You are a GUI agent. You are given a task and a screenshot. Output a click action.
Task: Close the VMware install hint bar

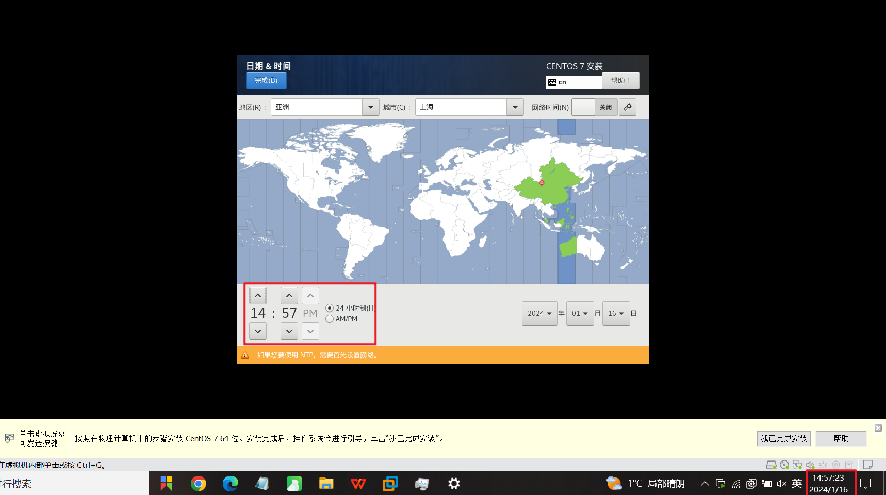pos(878,428)
